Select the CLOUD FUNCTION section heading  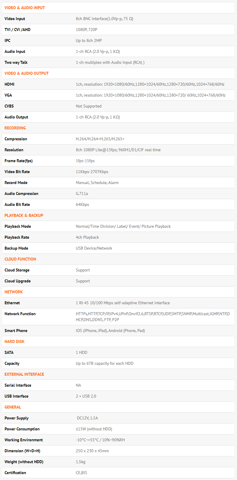(20, 259)
